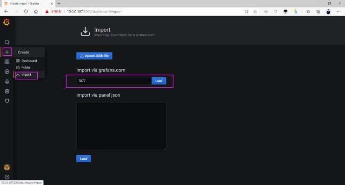This screenshot has height=185, width=345.
Task: Open the Explore compass icon
Action: (x=7, y=72)
